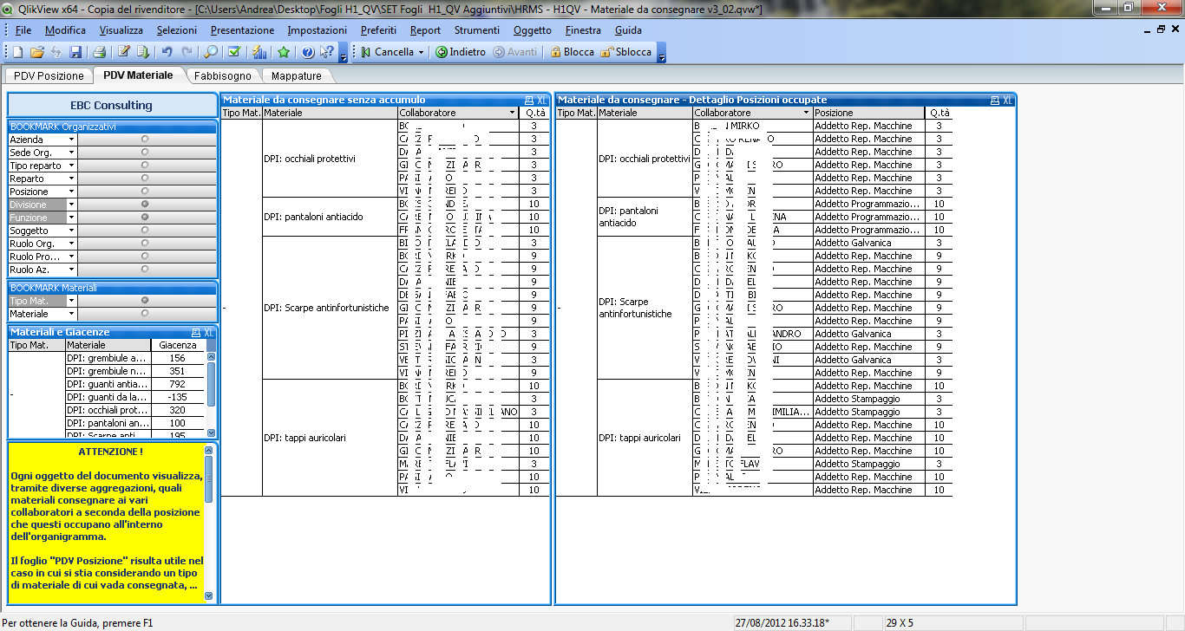Click the Indietro back button
1185x631 pixels.
pos(461,52)
